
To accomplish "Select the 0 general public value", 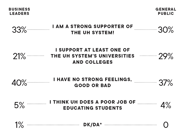I will pyautogui.click(x=166, y=125).
